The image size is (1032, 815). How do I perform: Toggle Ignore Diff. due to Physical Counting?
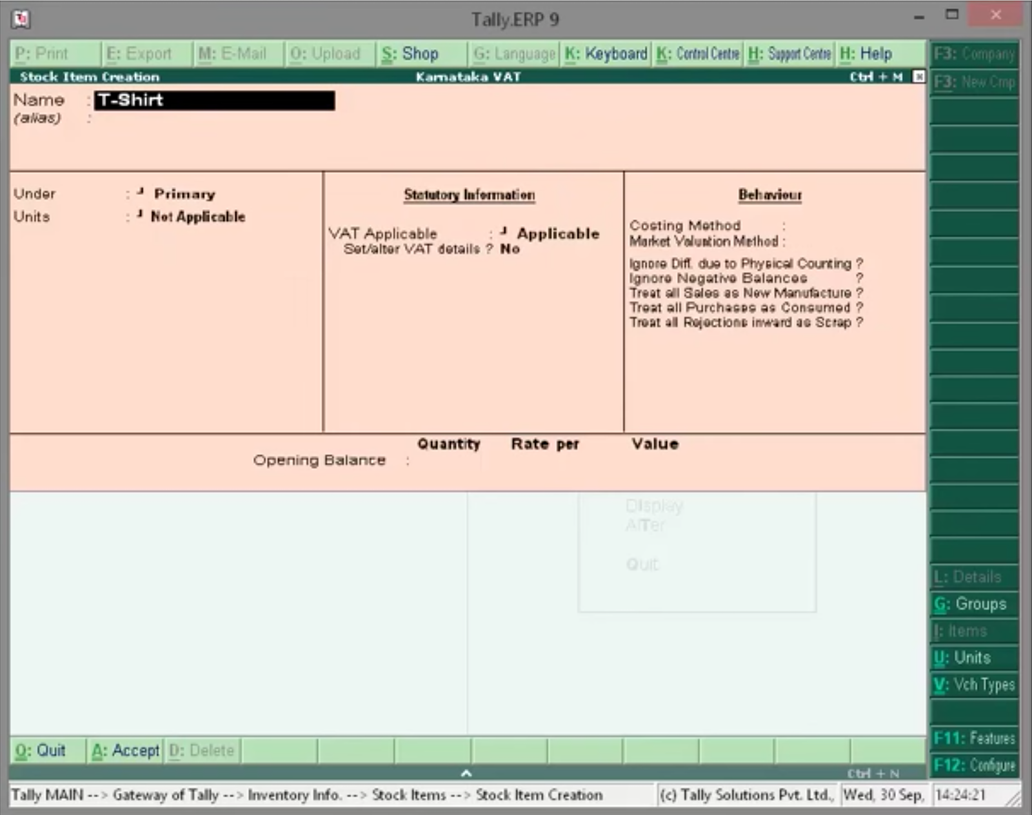tap(746, 264)
